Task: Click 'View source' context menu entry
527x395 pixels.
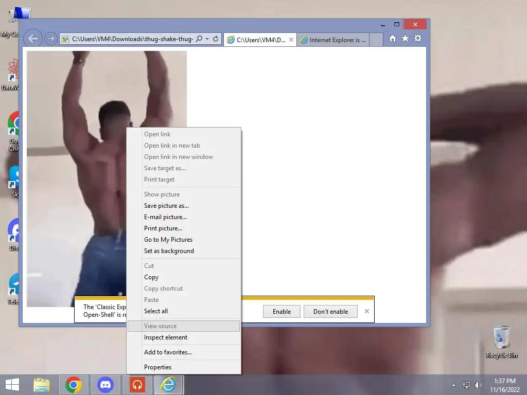Action: point(184,326)
